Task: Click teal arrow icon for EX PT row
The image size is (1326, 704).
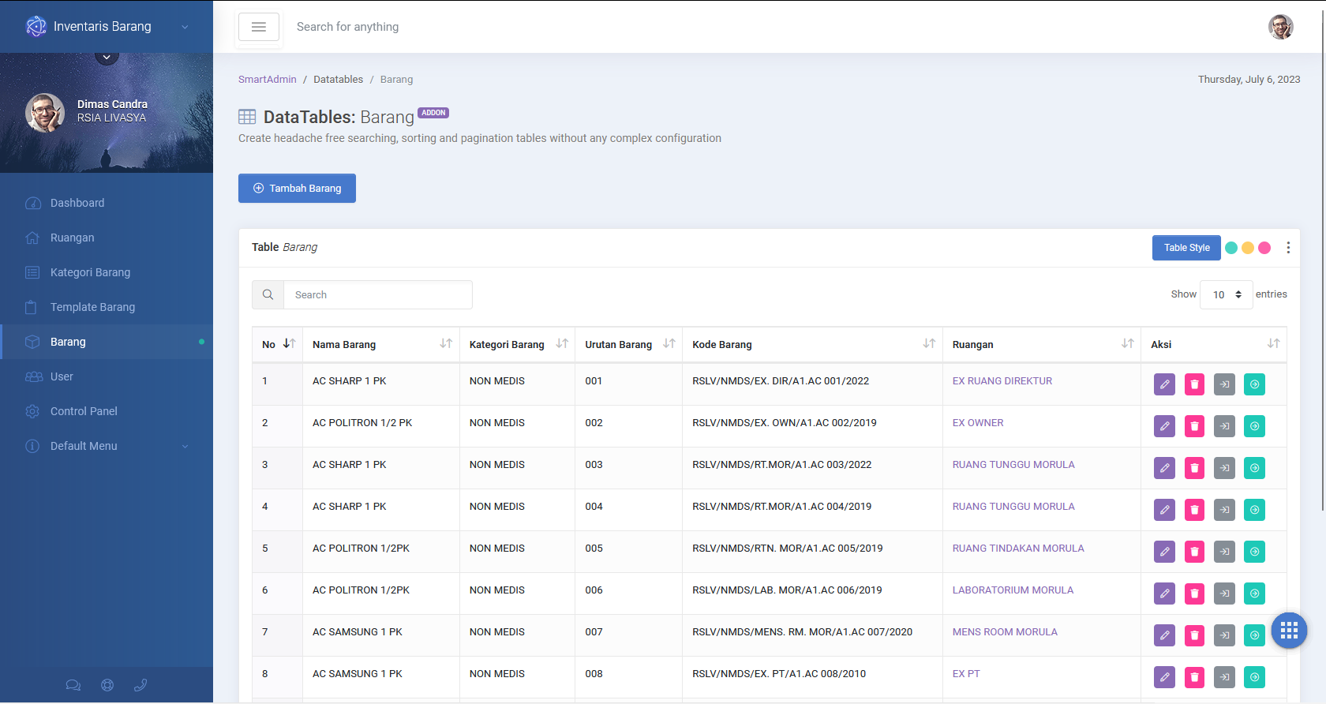Action: click(x=1254, y=677)
